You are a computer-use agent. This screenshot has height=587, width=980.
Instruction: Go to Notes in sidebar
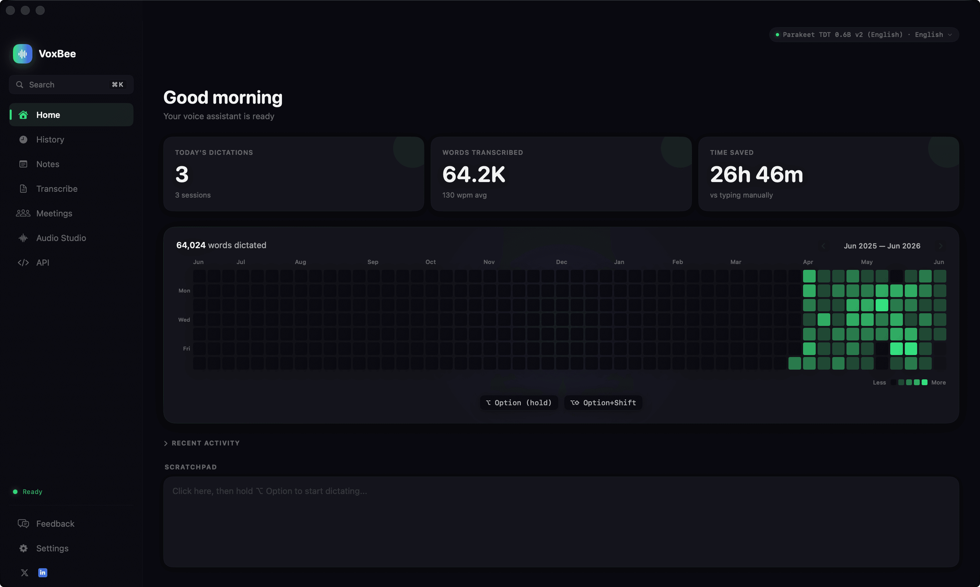coord(71,164)
